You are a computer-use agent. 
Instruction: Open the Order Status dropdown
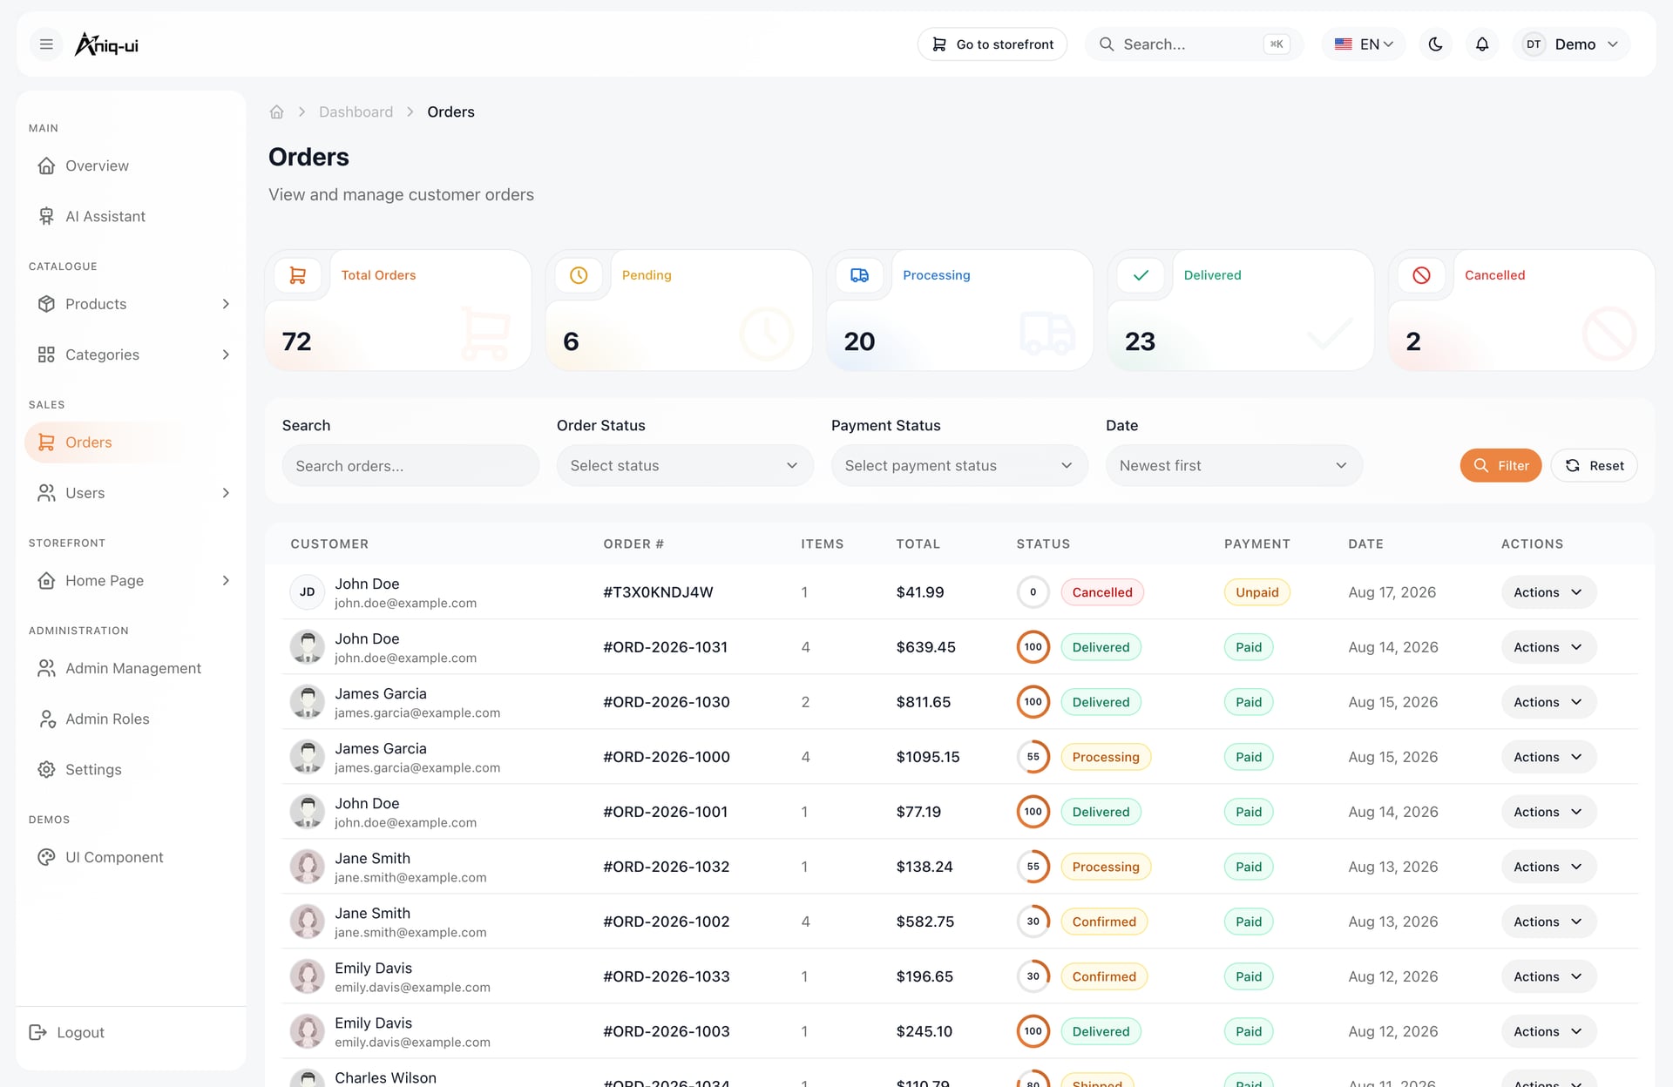click(685, 466)
